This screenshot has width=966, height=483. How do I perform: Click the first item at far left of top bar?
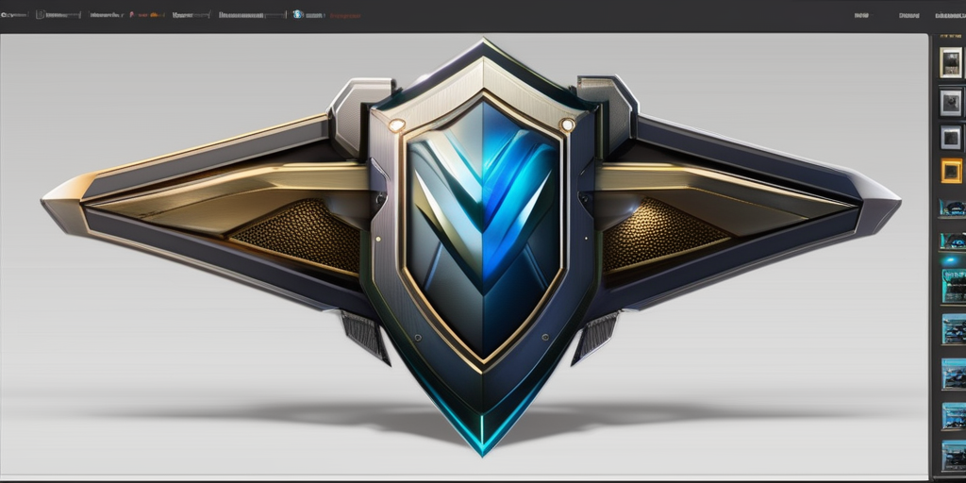(15, 15)
